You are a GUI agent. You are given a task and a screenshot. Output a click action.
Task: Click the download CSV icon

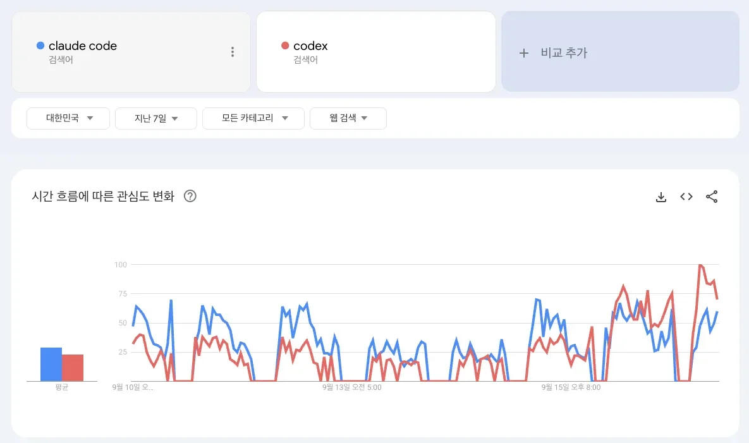(661, 197)
